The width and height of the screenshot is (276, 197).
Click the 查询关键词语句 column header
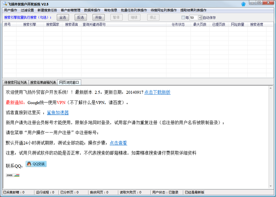click(124, 24)
